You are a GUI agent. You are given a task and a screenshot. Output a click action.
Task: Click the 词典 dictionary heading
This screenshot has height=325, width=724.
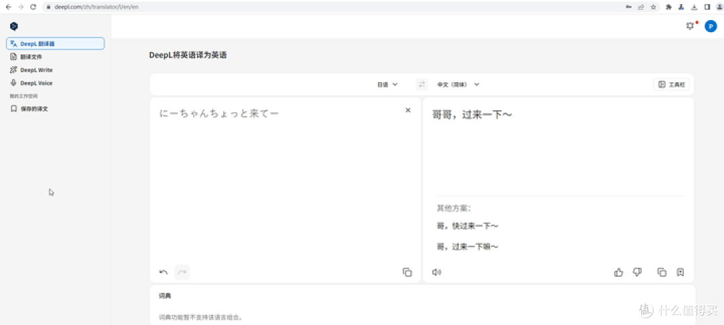coord(165,296)
